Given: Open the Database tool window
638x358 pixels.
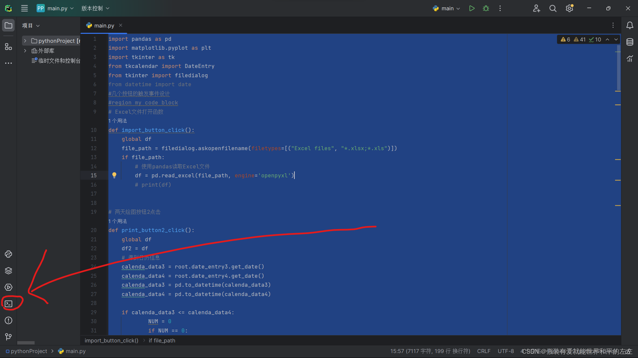Looking at the screenshot, I should click(x=630, y=42).
